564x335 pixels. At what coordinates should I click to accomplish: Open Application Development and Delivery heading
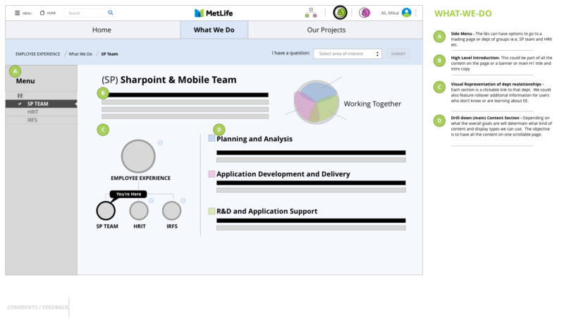click(283, 174)
